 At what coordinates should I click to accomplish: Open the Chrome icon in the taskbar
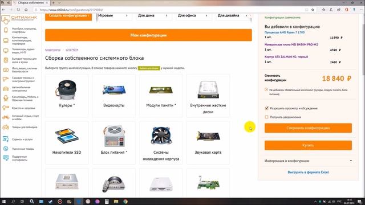click(x=125, y=202)
